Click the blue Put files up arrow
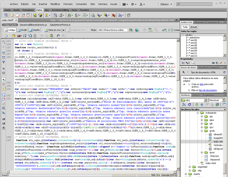Screen dimensions: 228x177 (202, 105)
